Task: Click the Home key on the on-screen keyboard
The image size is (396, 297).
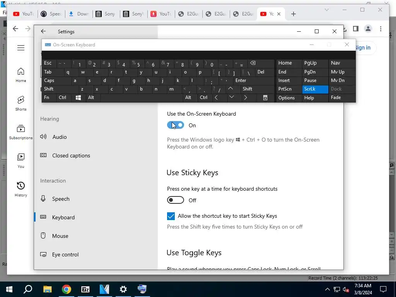Action: point(289,63)
